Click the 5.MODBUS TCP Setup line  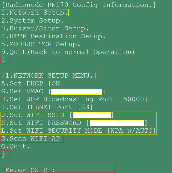(x=41, y=44)
